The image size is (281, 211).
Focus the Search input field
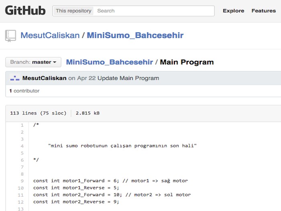pos(154,11)
